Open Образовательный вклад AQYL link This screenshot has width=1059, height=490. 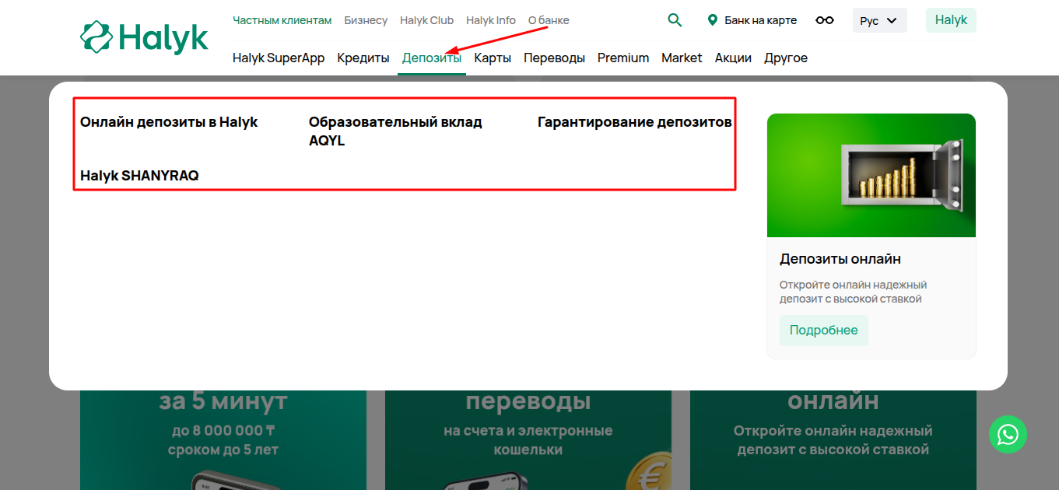pyautogui.click(x=395, y=131)
